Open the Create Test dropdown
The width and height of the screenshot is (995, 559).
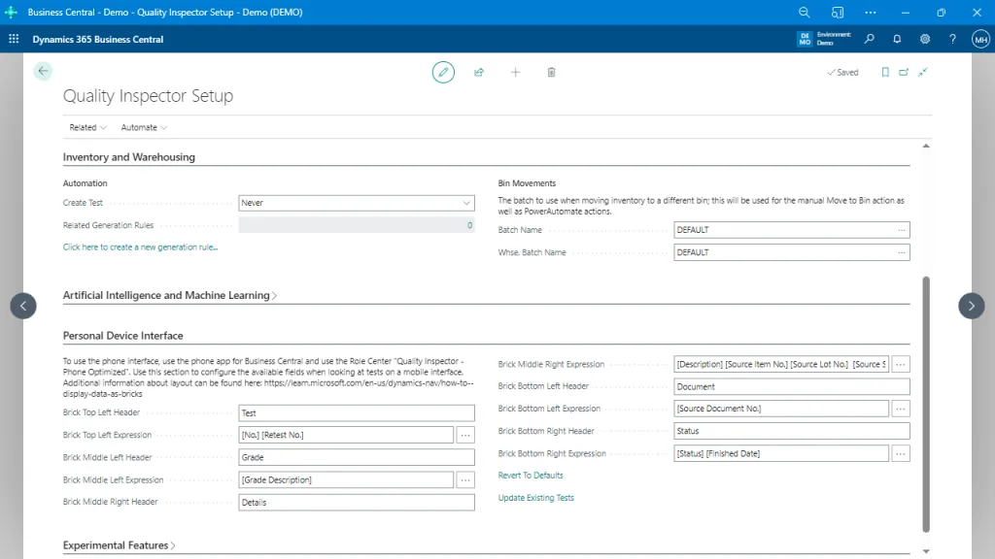tap(357, 203)
